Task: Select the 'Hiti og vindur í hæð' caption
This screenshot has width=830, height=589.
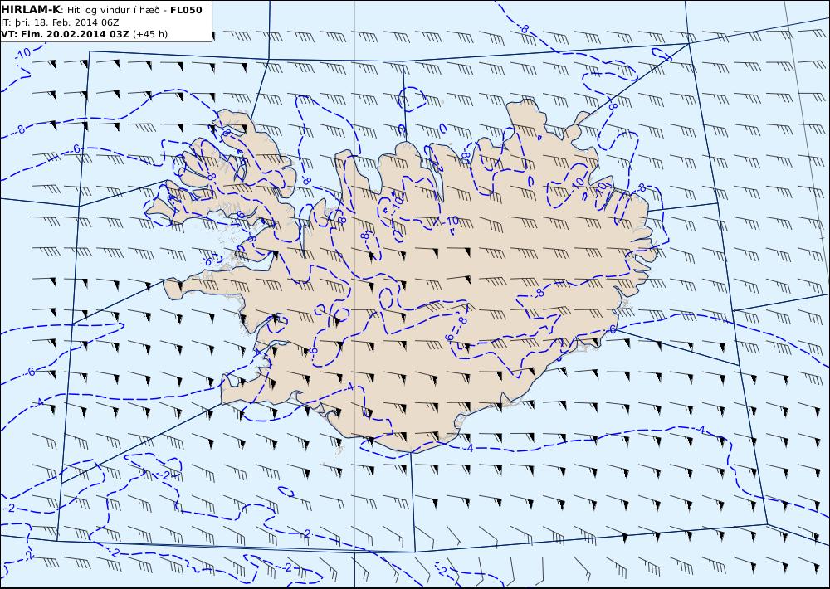Action: [113, 10]
